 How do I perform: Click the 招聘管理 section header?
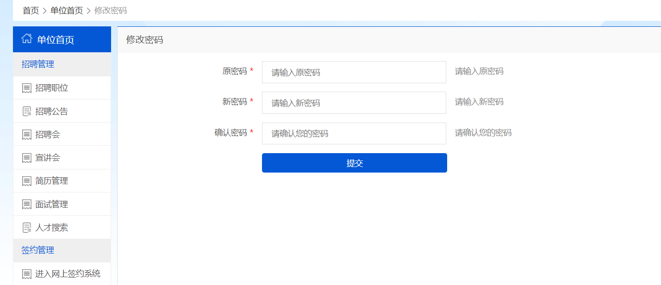(x=38, y=64)
